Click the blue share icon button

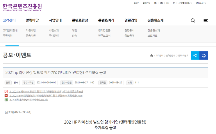point(195,56)
